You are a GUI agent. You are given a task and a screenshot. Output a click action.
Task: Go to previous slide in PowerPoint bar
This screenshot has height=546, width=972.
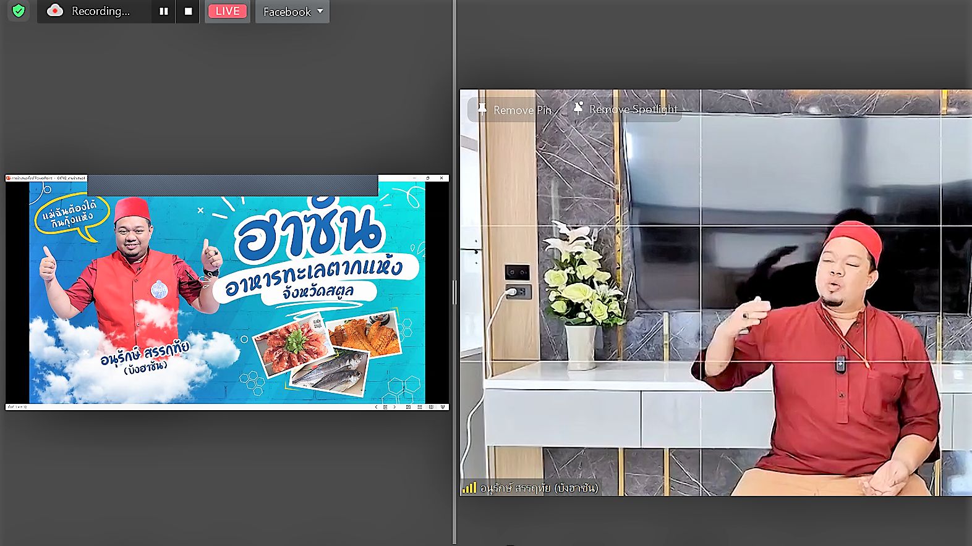376,407
